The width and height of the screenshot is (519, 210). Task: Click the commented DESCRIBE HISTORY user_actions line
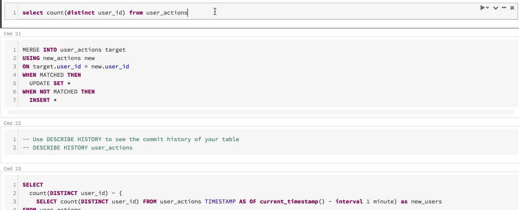pos(77,148)
